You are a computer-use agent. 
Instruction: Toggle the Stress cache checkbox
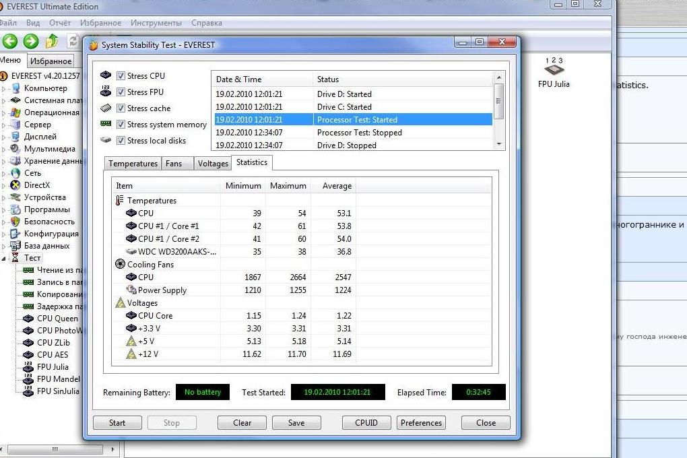(x=121, y=108)
